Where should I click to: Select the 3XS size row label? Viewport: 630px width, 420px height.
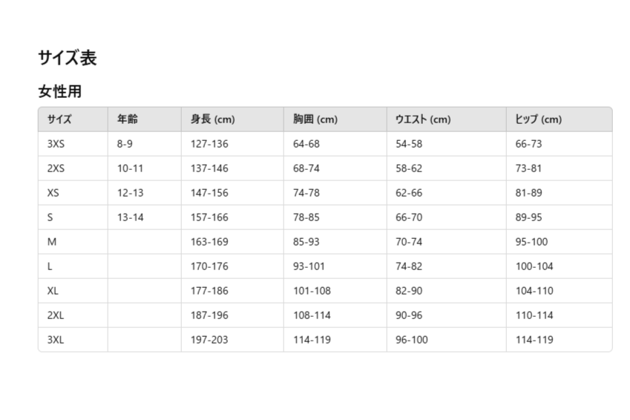(x=56, y=144)
